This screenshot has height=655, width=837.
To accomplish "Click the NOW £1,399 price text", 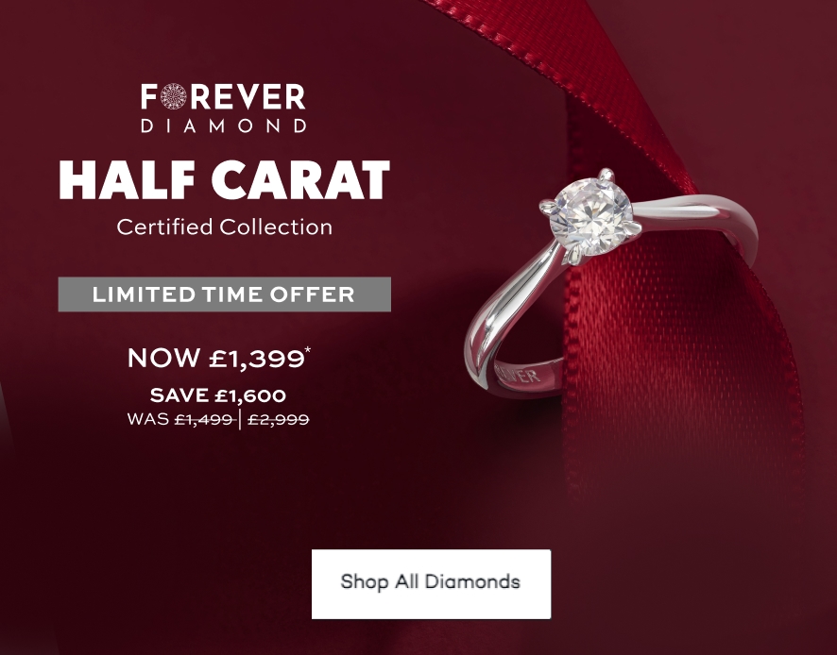I will tap(215, 358).
